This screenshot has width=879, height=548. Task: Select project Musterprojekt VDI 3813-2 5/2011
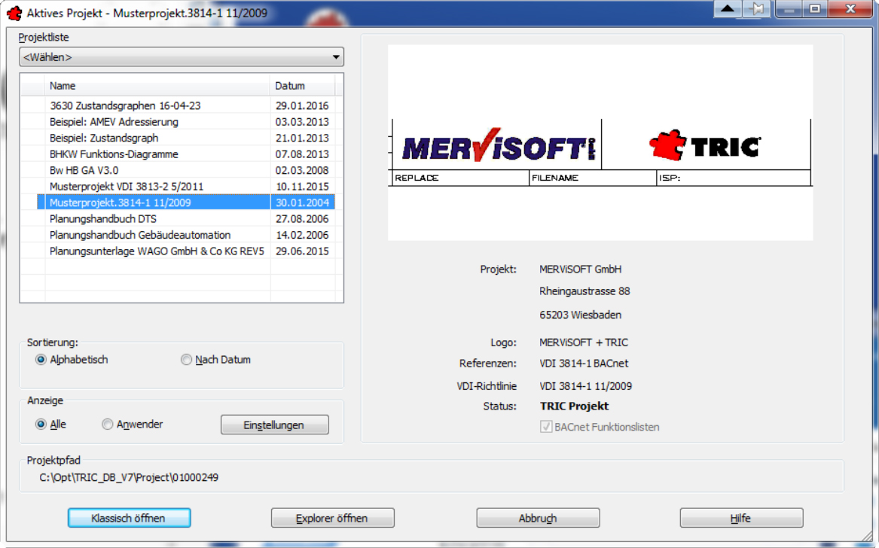(x=126, y=187)
